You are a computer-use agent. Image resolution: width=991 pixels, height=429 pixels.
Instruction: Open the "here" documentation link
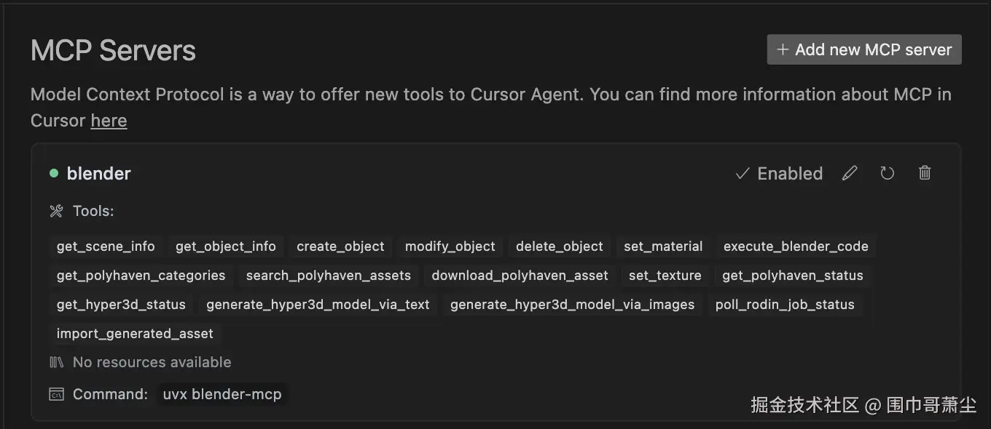point(109,121)
